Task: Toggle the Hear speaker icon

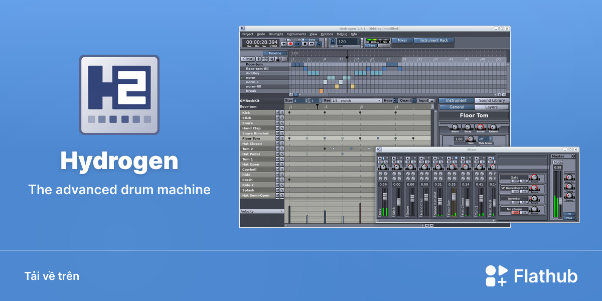Action: [395, 100]
